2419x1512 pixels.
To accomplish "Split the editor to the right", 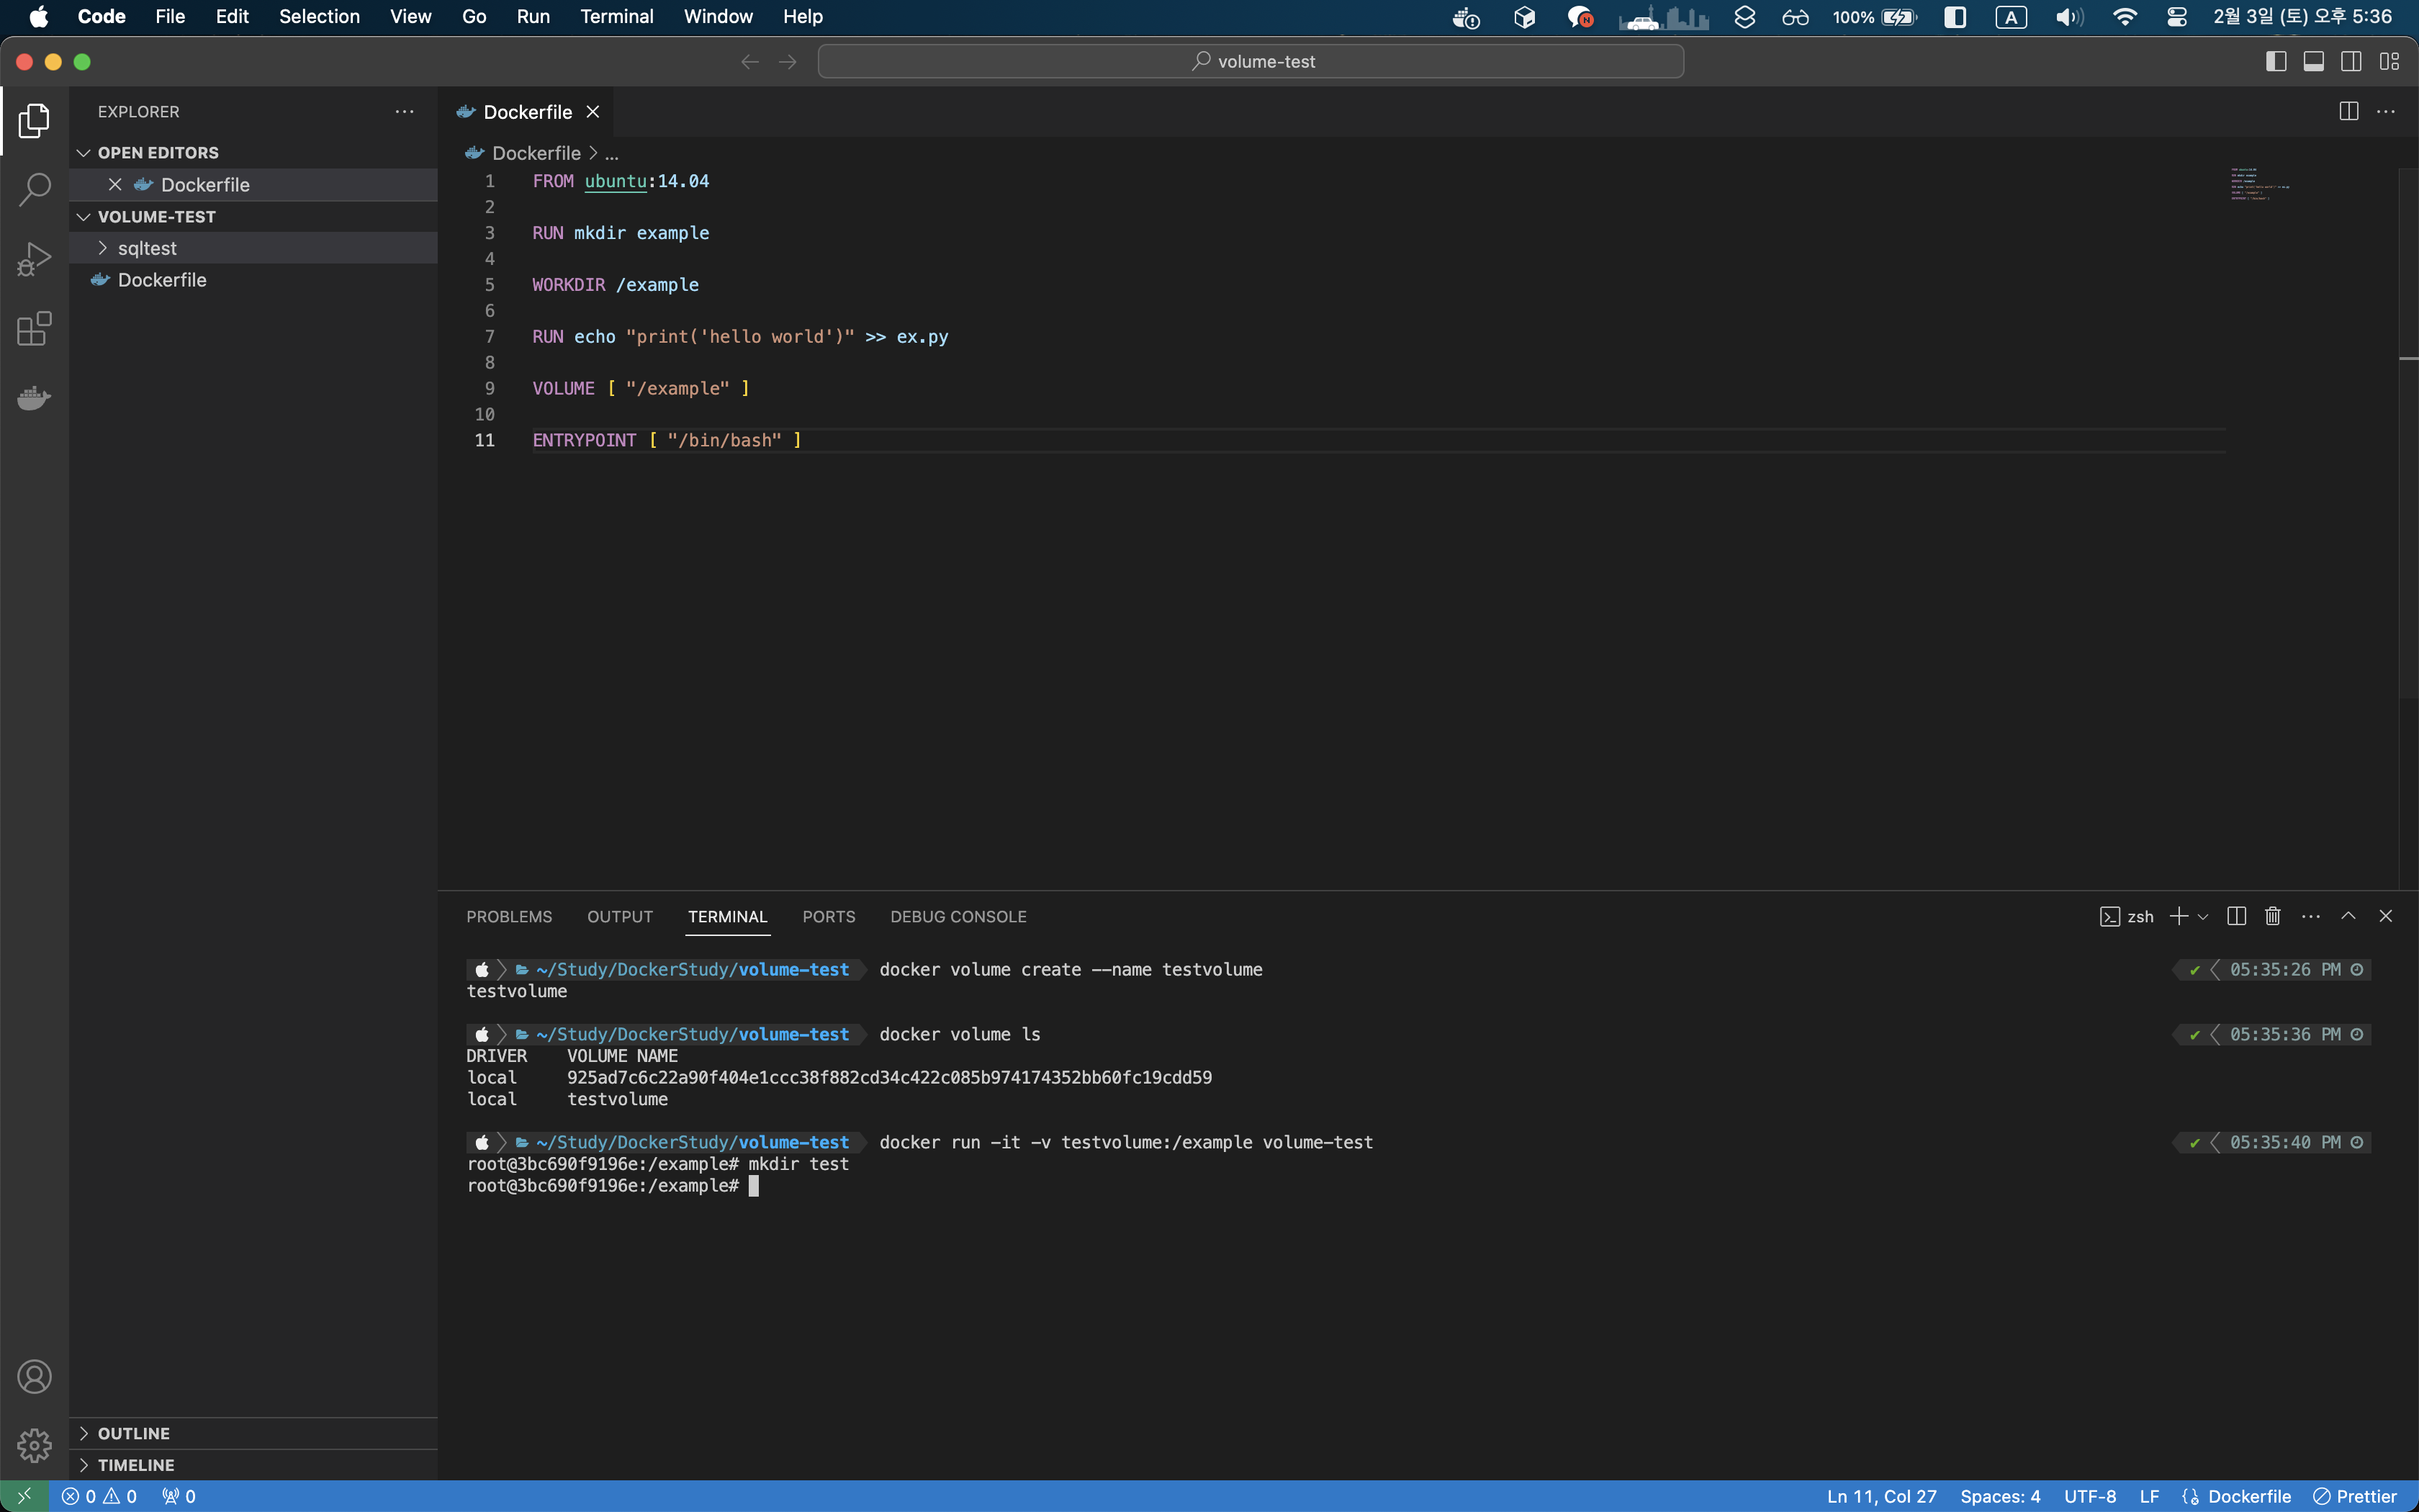I will pyautogui.click(x=2349, y=112).
